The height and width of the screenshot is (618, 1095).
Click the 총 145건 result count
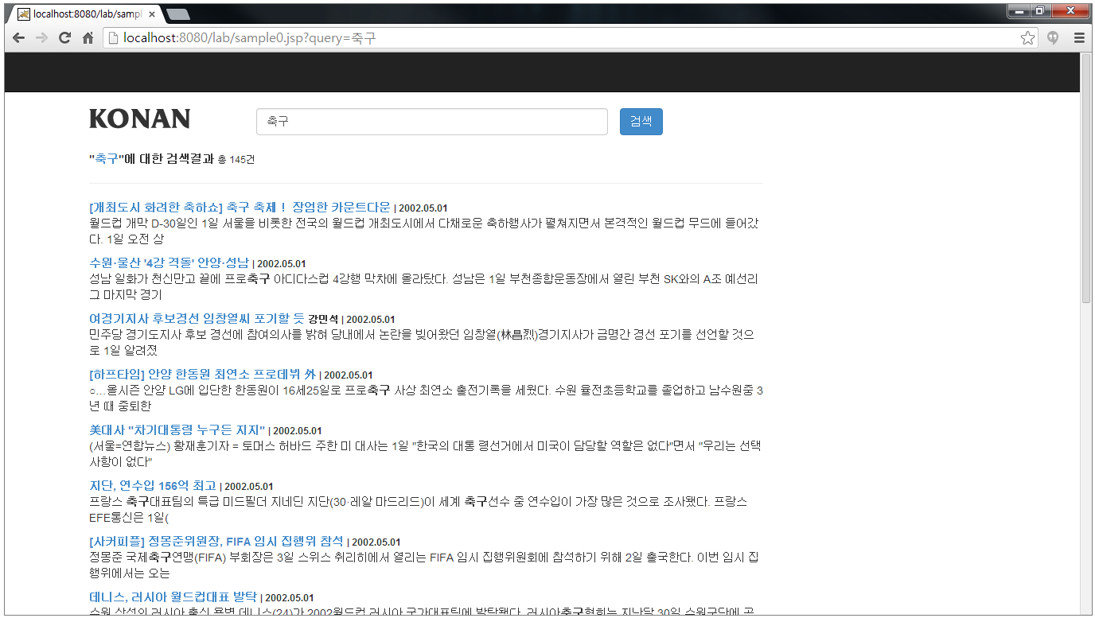point(236,160)
